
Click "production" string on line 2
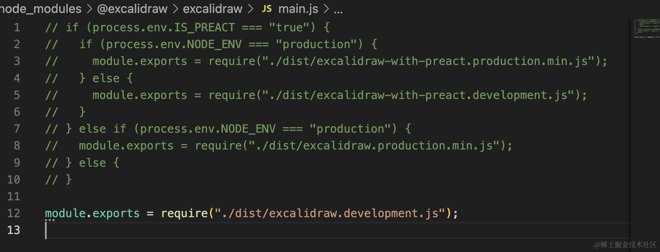pos(319,44)
